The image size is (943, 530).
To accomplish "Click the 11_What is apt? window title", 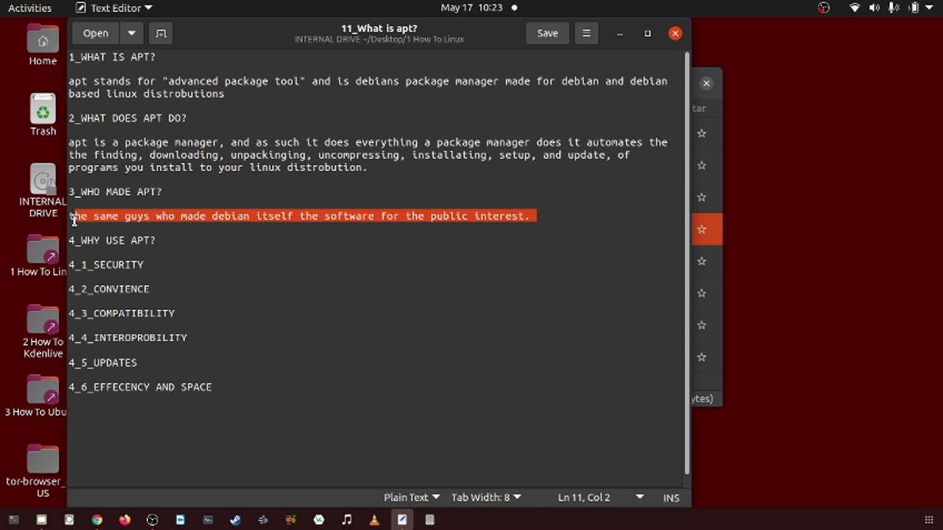I will click(x=379, y=28).
